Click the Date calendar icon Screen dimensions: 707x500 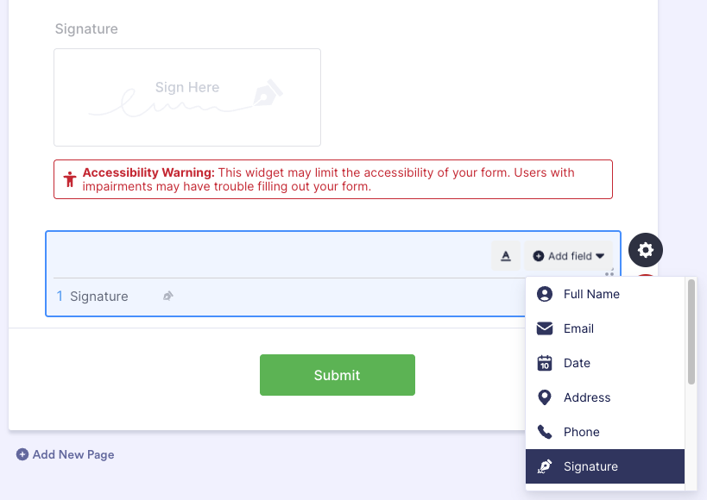pyautogui.click(x=543, y=363)
